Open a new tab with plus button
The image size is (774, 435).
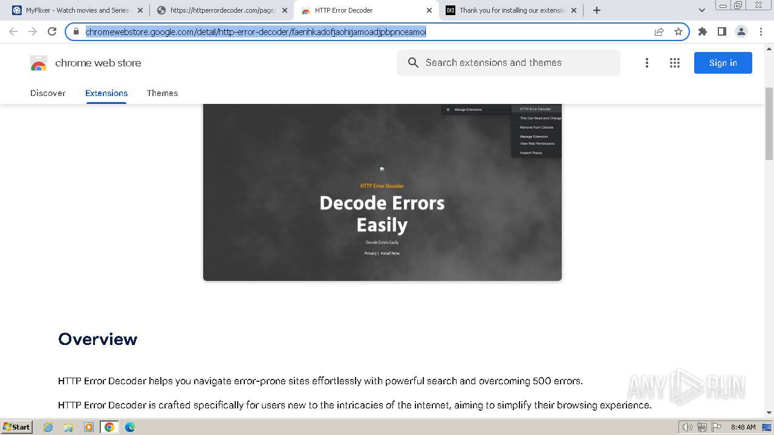pyautogui.click(x=597, y=10)
